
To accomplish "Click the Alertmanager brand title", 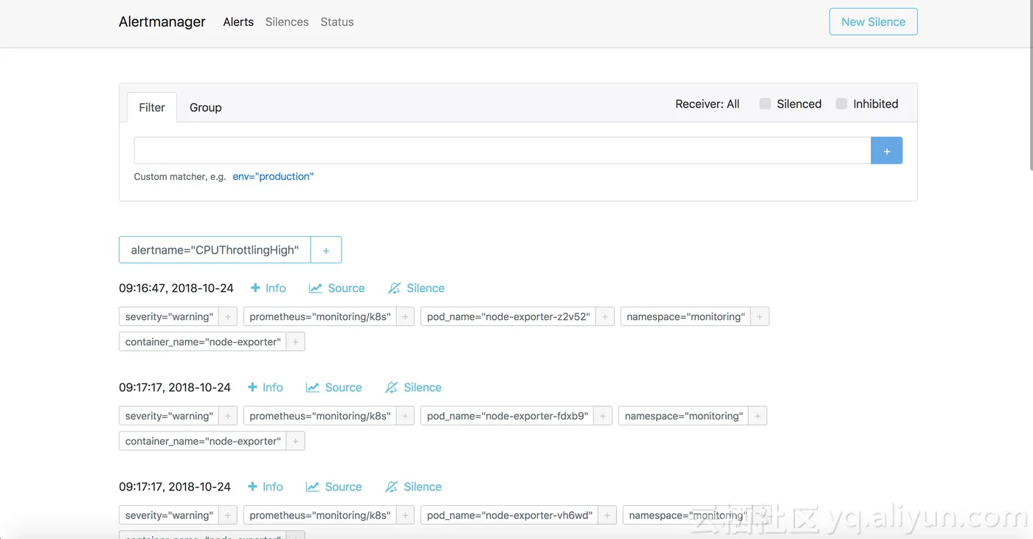I will [x=162, y=22].
